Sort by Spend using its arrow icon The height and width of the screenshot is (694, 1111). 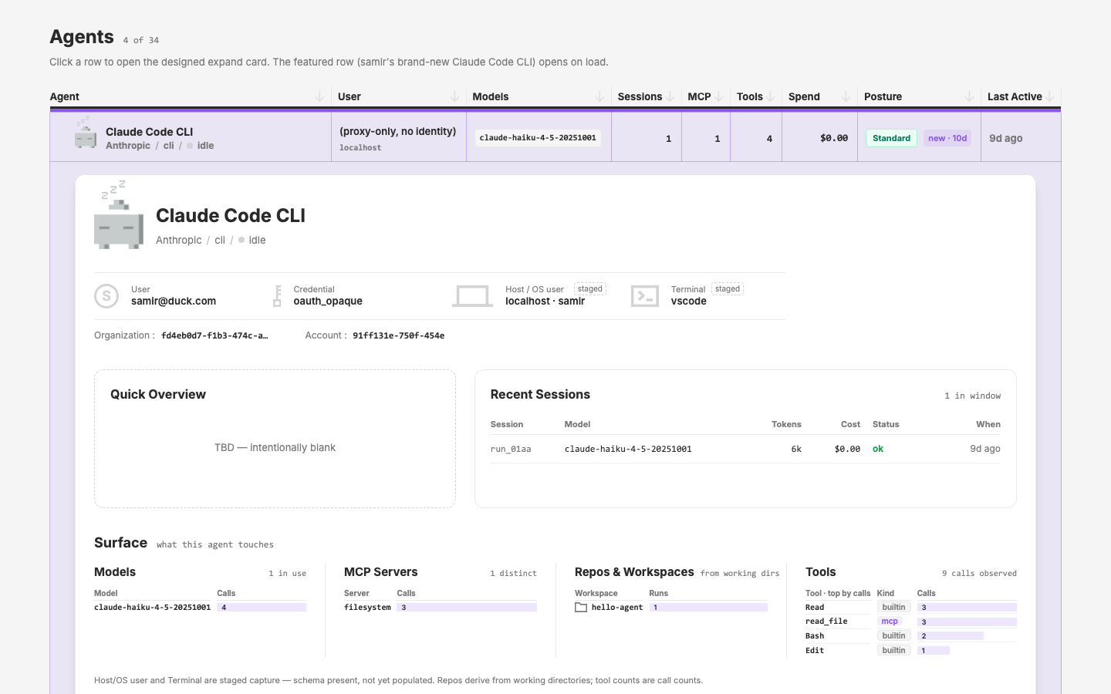pyautogui.click(x=846, y=96)
